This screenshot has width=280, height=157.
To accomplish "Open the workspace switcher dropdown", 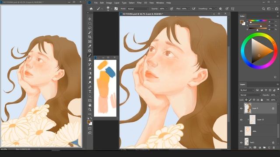I will pos(269,9).
